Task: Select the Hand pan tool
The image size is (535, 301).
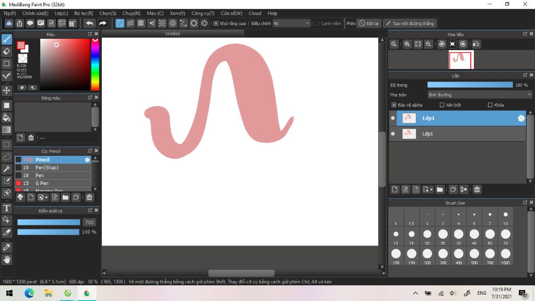Action: [x=6, y=260]
